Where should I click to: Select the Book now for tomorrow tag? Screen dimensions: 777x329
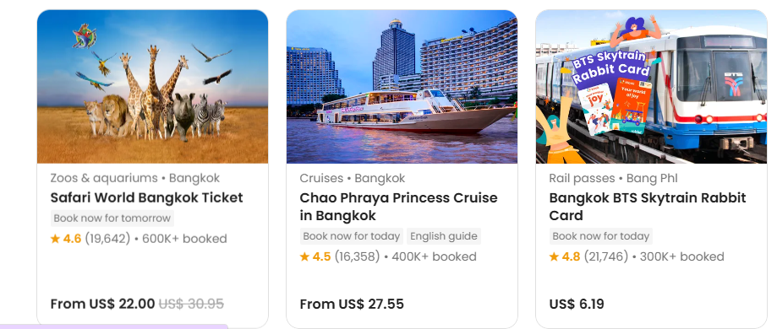coord(112,218)
